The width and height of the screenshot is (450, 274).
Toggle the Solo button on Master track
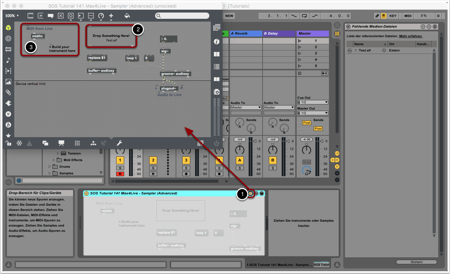(306, 162)
